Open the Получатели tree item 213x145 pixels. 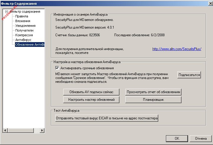click(x=24, y=30)
